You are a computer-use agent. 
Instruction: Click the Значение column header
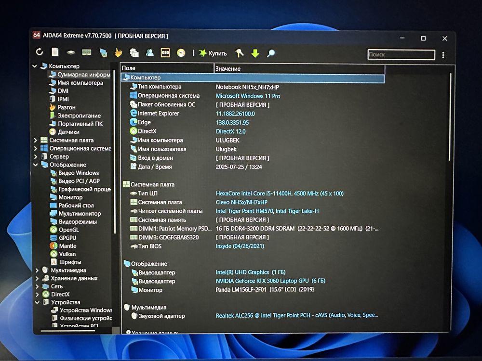(x=299, y=68)
